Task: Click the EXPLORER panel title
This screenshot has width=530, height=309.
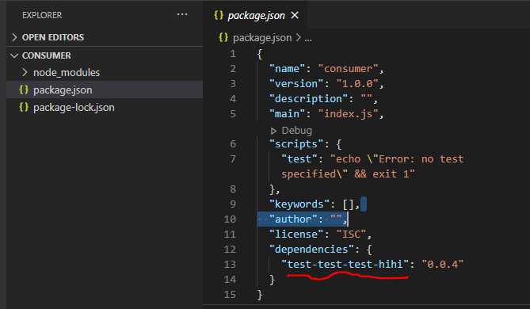Action: [42, 15]
